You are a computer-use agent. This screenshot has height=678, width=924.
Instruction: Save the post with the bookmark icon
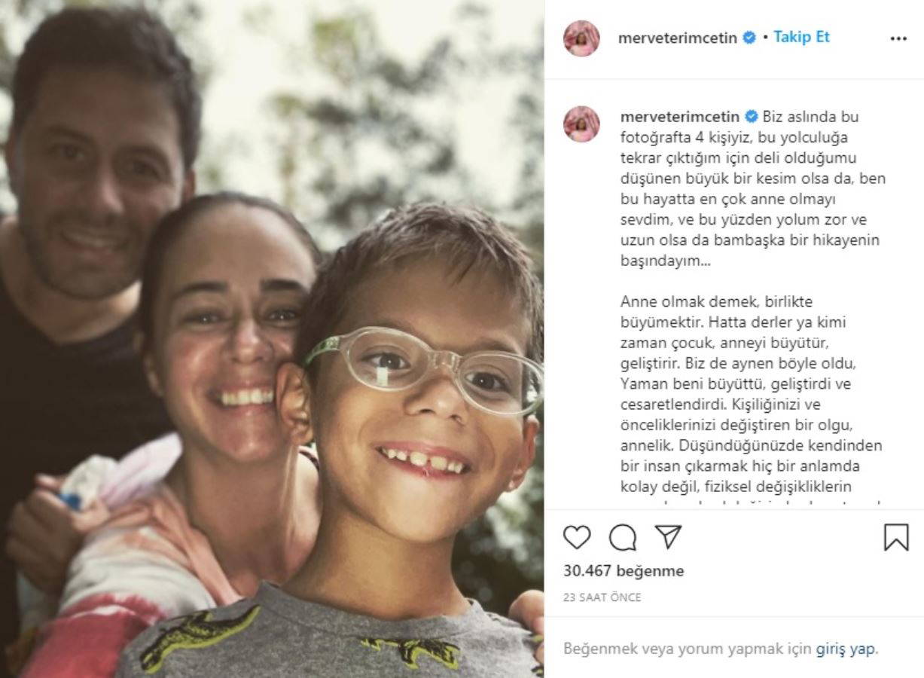point(896,537)
